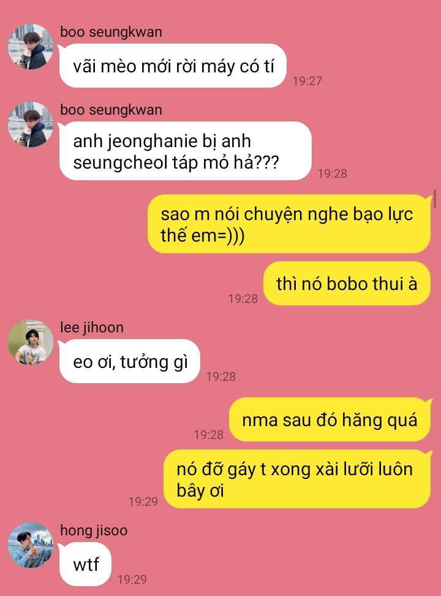Image resolution: width=441 pixels, height=596 pixels.
Task: Tap the yellow "sao m nói chuyện nghe bạo lực" bubble
Action: click(x=289, y=224)
